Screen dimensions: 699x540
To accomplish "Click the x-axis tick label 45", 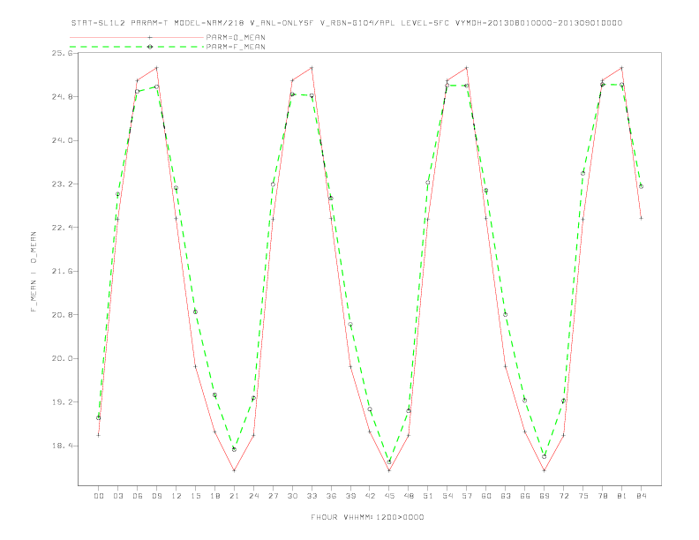I will (389, 496).
